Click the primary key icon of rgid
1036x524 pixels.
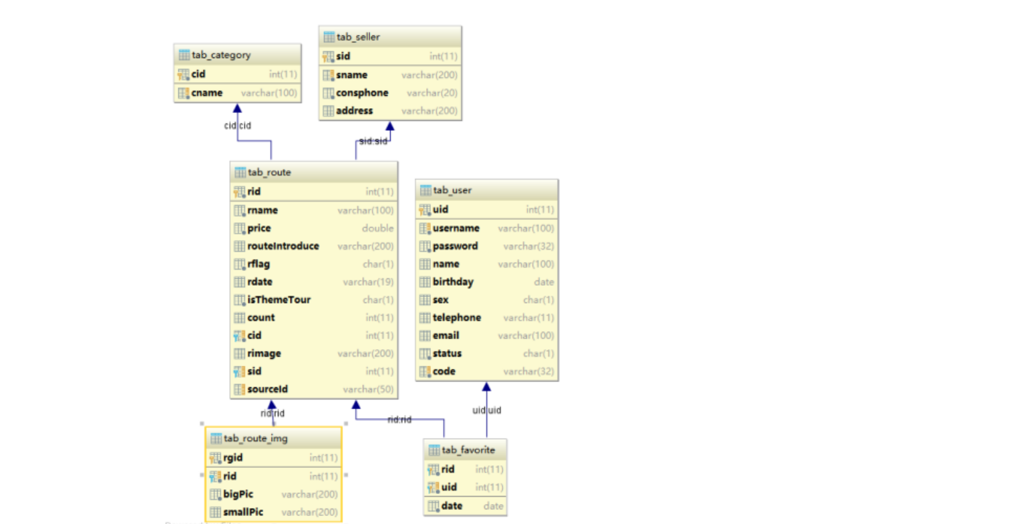tap(216, 458)
